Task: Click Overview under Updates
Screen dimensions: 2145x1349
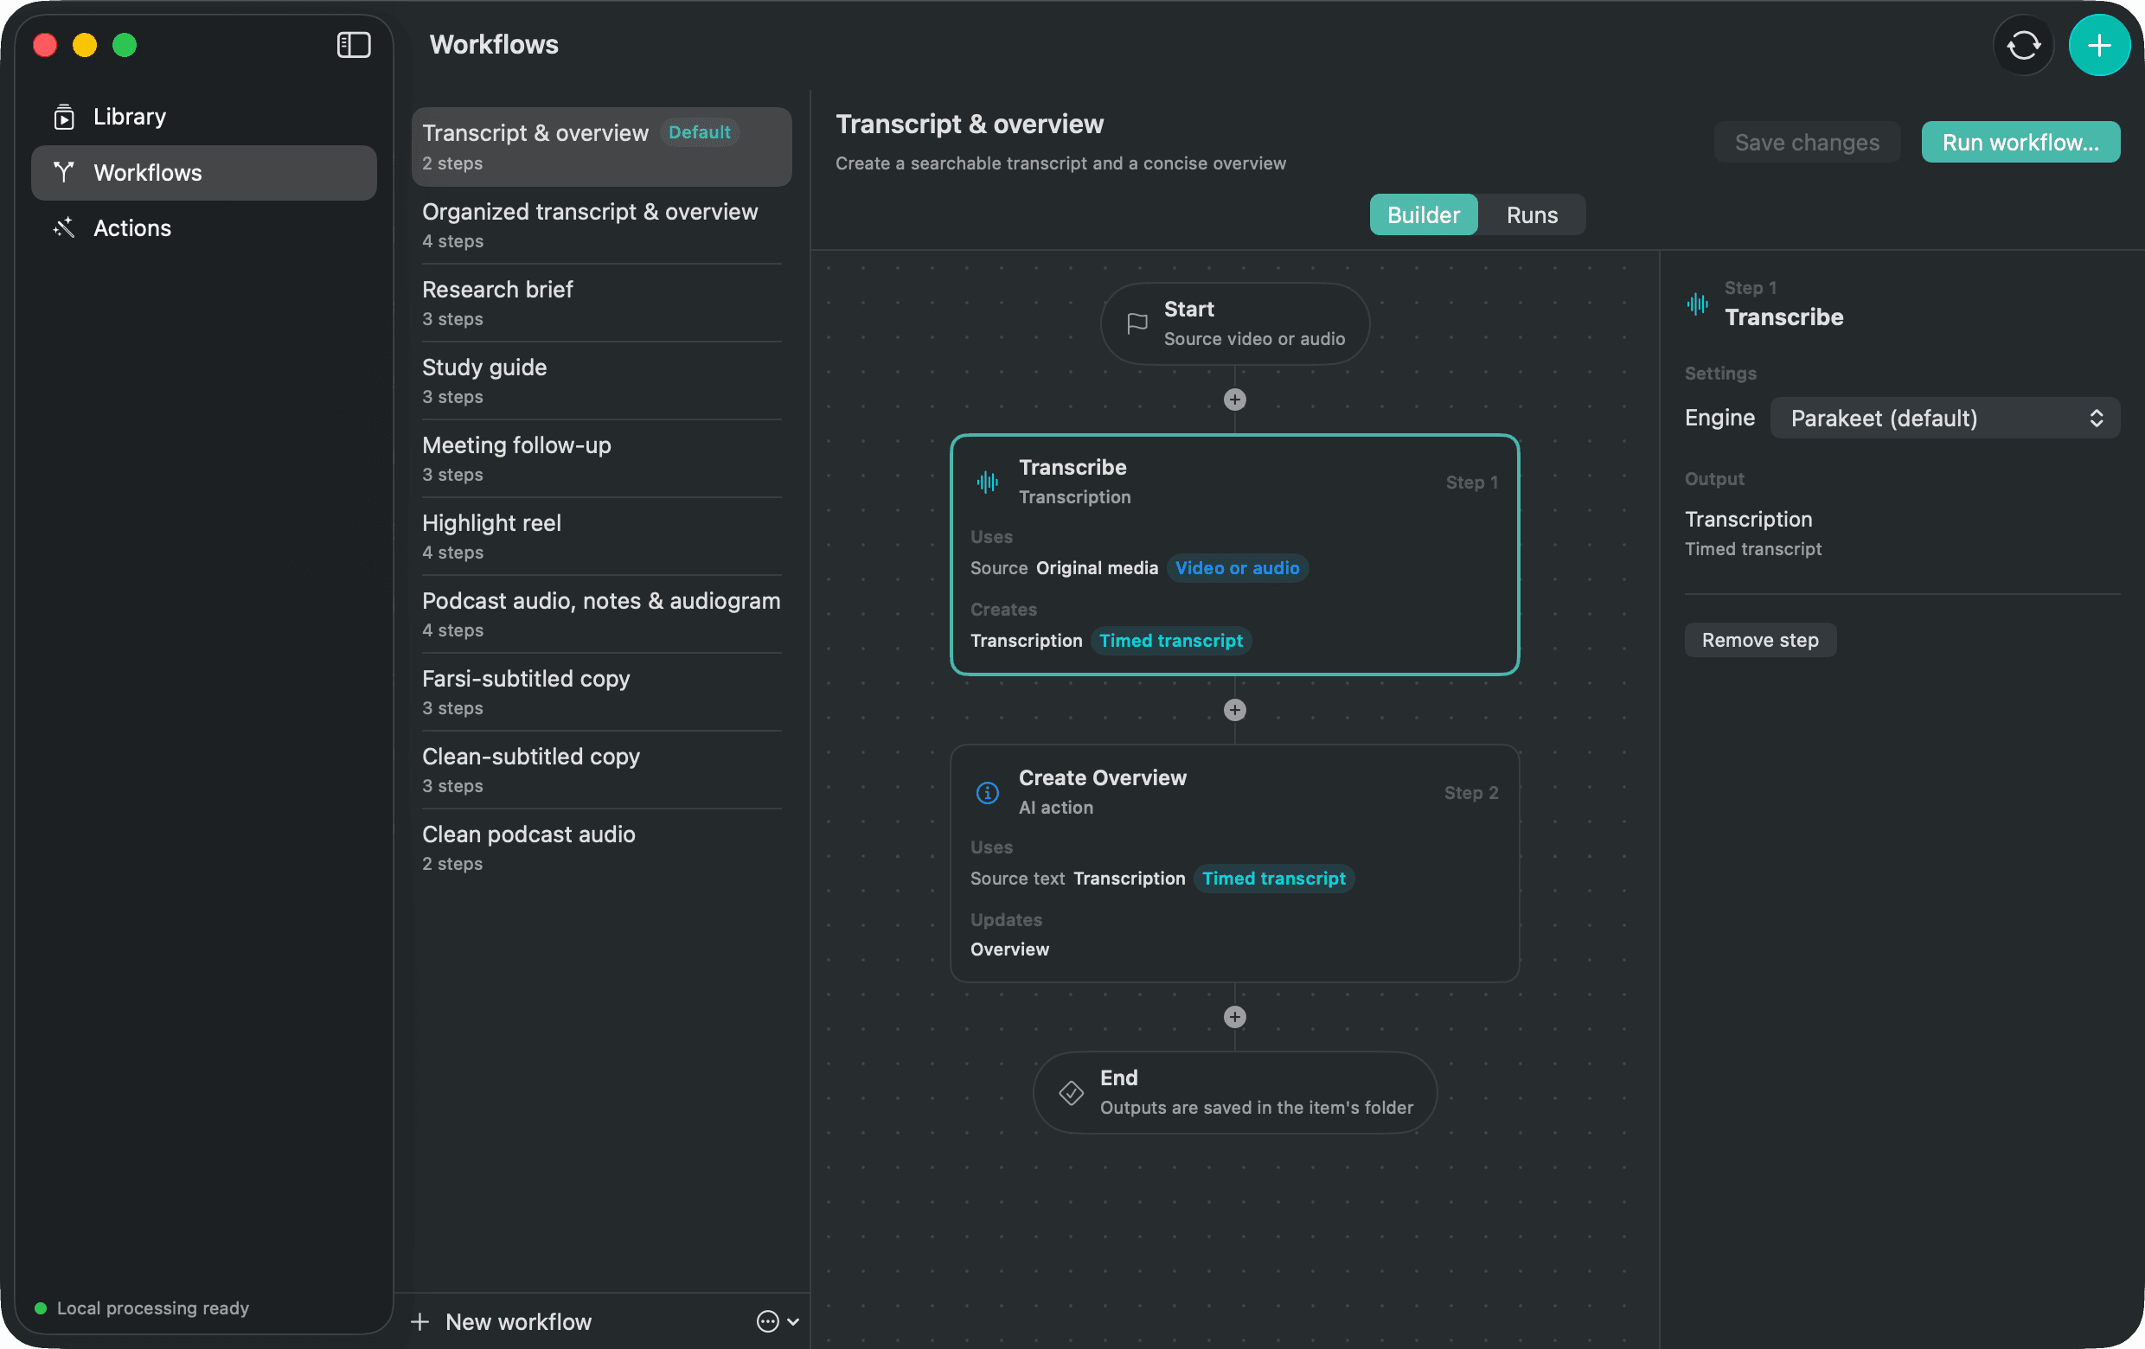Action: [1009, 949]
